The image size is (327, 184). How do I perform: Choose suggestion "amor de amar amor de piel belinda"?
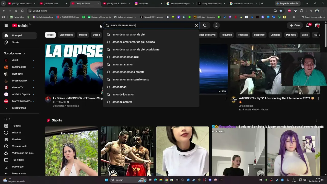click(151, 42)
